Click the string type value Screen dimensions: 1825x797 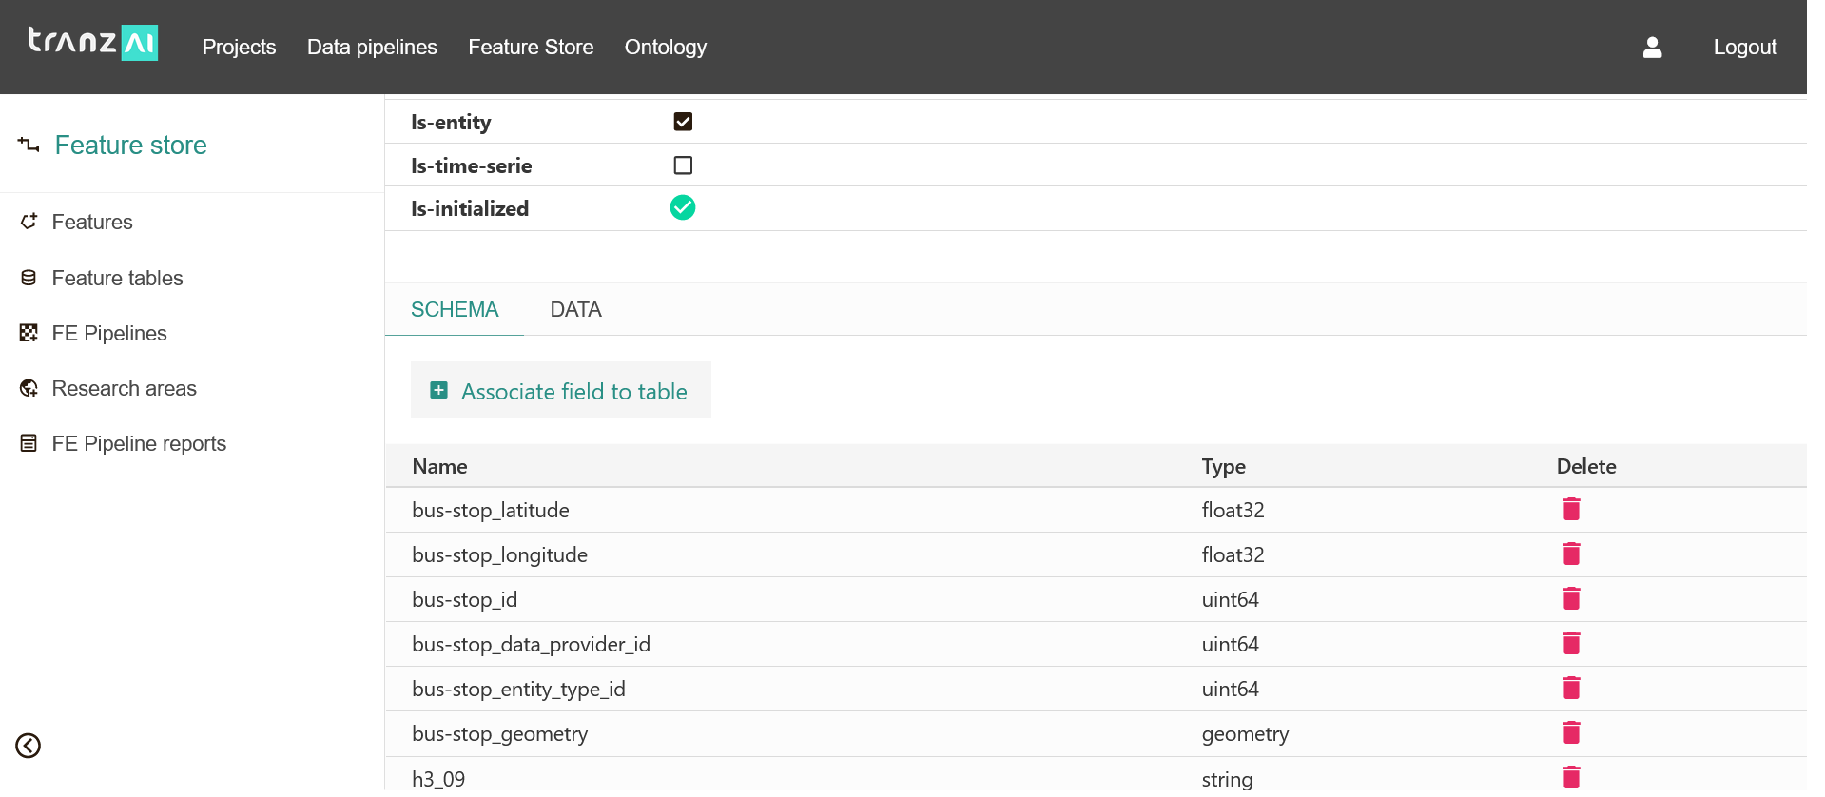1227,779
